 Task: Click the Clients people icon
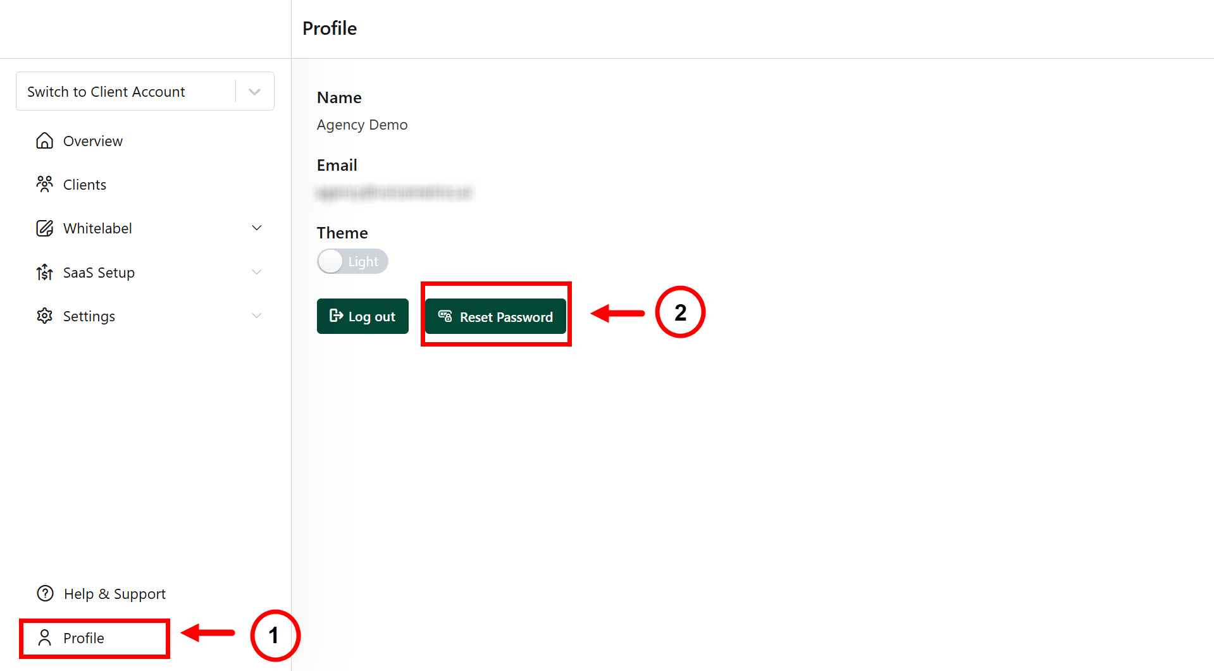coord(44,184)
